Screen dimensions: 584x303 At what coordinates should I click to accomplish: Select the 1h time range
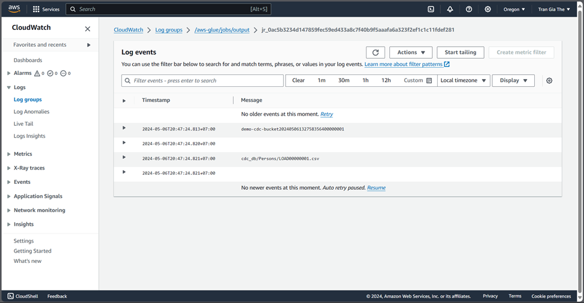point(365,80)
